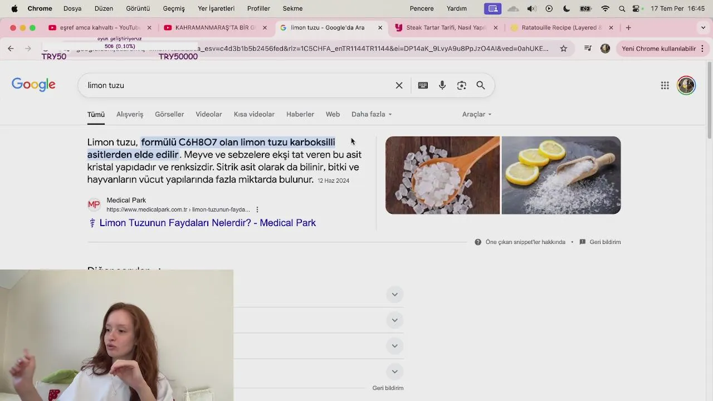The height and width of the screenshot is (401, 713).
Task: Open the macOS Control Center icon
Action: coord(636,8)
